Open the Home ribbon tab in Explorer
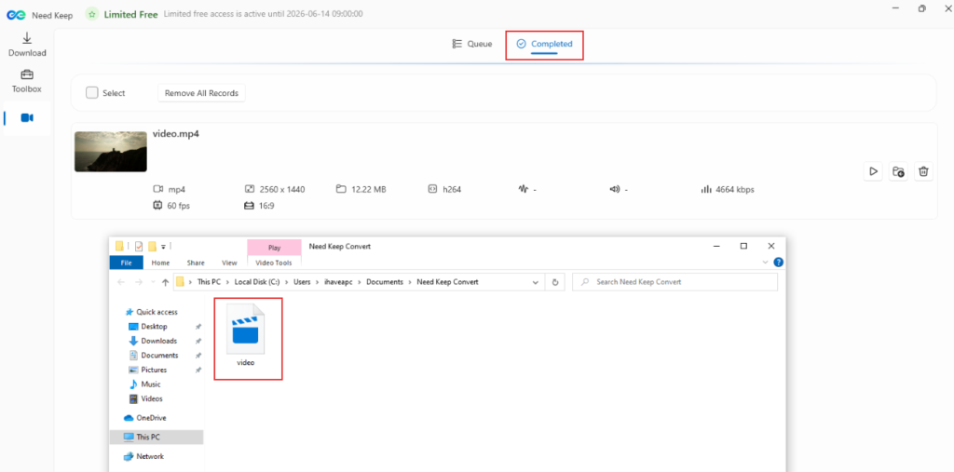This screenshot has width=954, height=472. click(x=160, y=263)
